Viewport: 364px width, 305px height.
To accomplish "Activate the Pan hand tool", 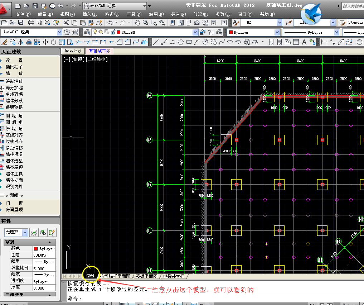I will pos(137,23).
